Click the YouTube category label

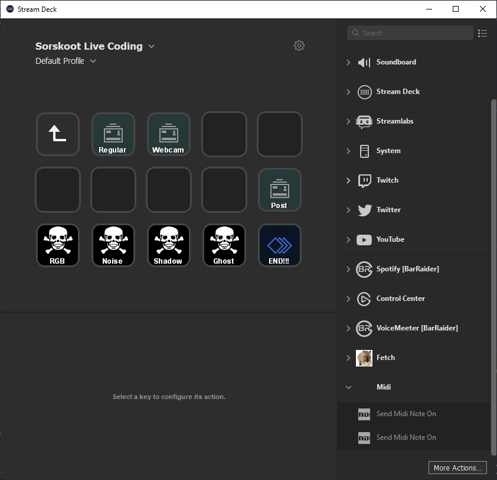(390, 239)
